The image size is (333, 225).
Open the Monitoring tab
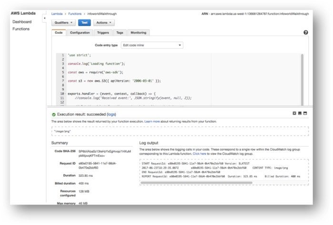(x=139, y=32)
